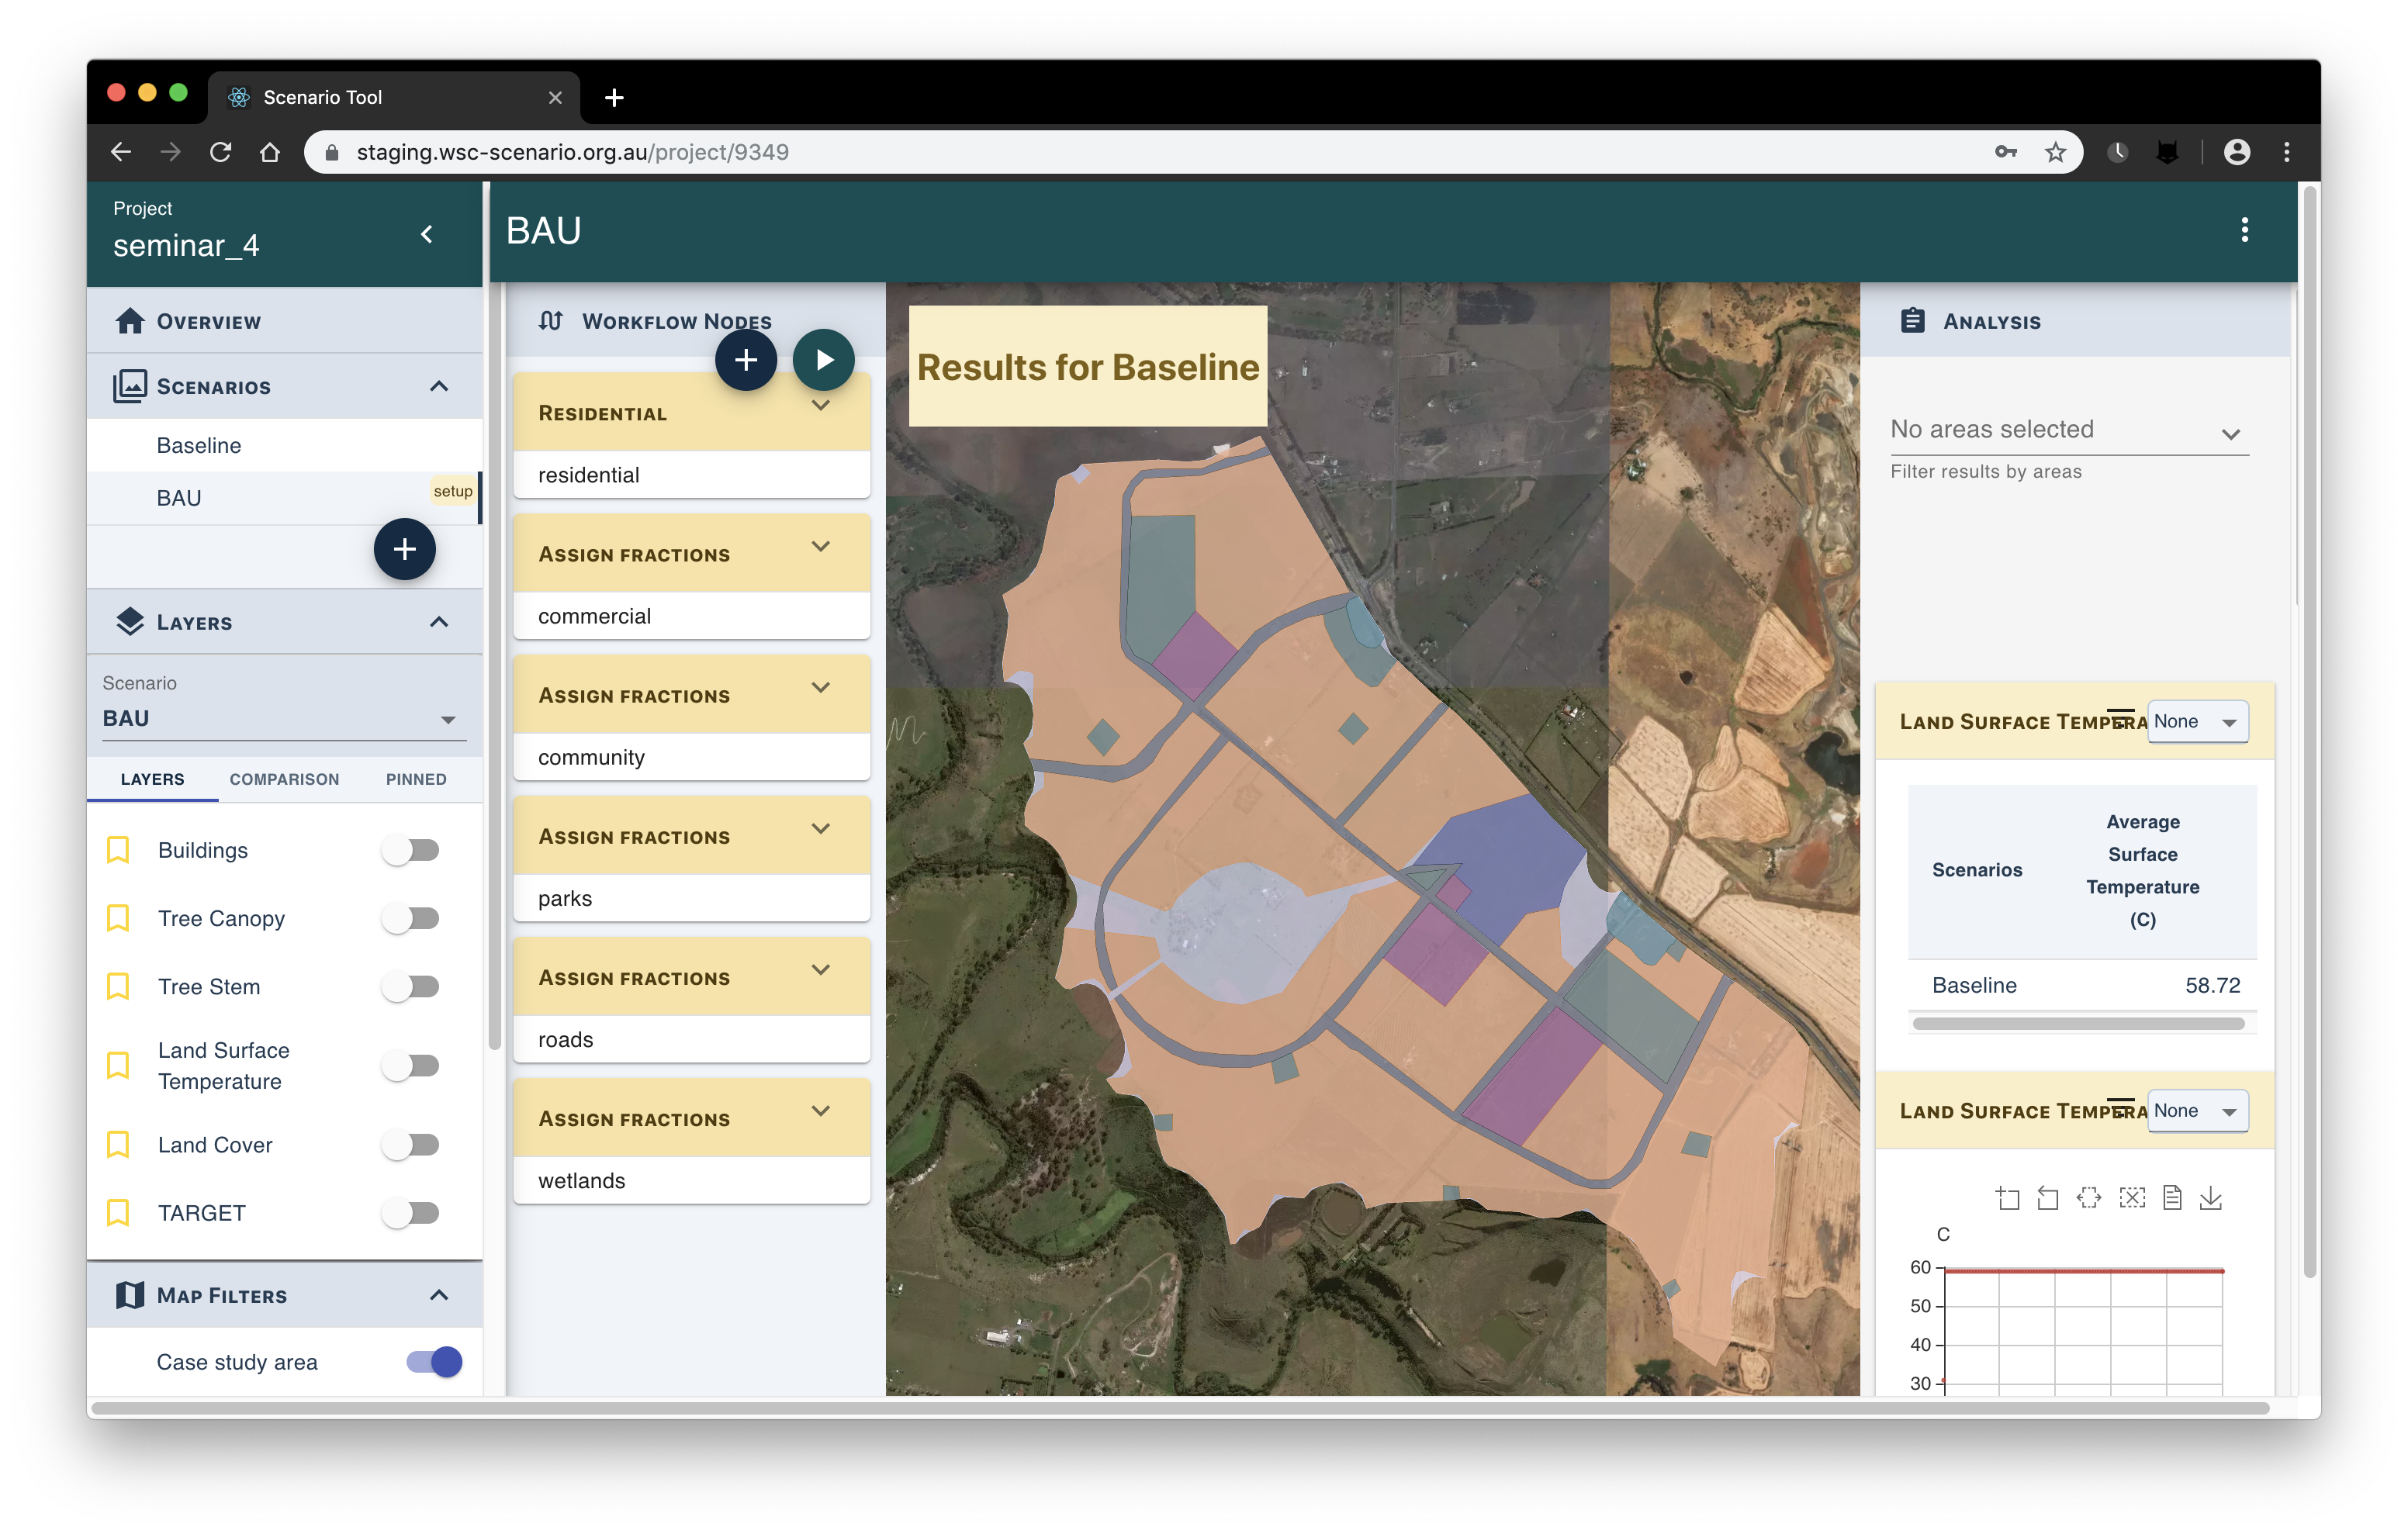The width and height of the screenshot is (2408, 1534).
Task: Switch to the Pinned tab
Action: pyautogui.click(x=416, y=778)
